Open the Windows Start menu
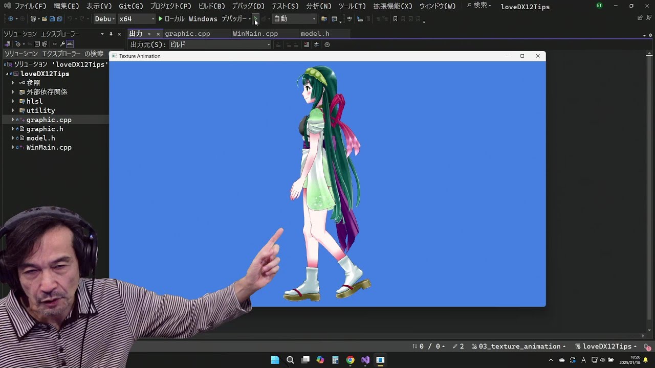Screen dimensions: 655x368 click(275, 360)
